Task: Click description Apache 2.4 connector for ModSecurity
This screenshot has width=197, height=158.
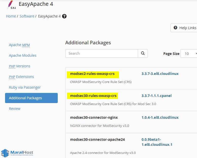Action: point(103,153)
